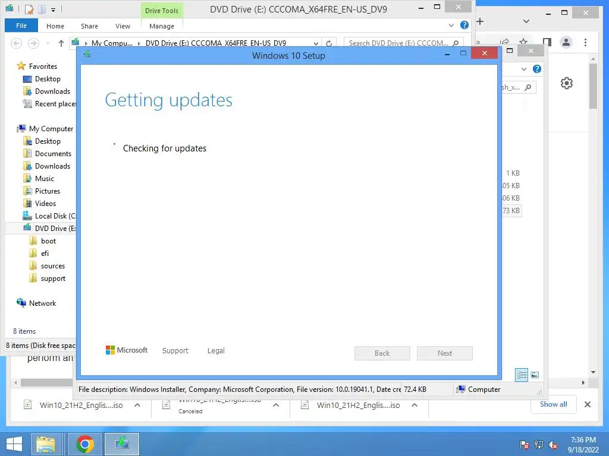
Task: Click the Back button in Setup
Action: [382, 353]
